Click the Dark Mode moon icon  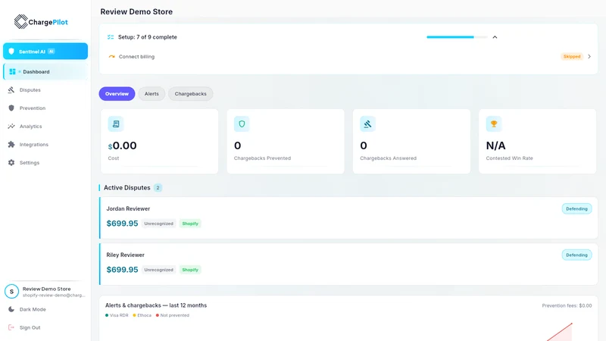point(11,309)
